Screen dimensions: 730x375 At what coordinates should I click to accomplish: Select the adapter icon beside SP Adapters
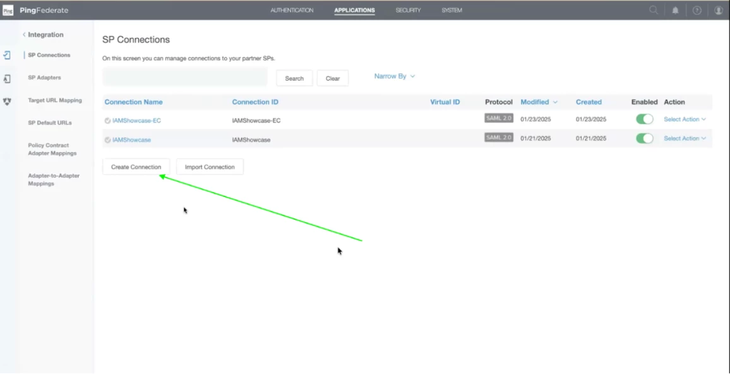[7, 78]
